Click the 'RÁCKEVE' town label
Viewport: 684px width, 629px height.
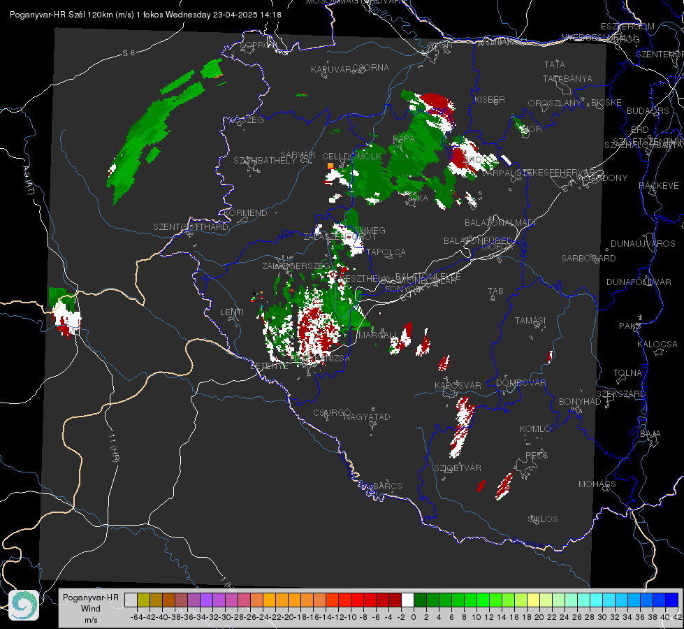click(x=659, y=186)
